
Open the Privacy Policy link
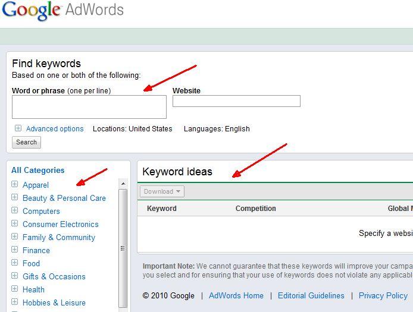coord(383,296)
